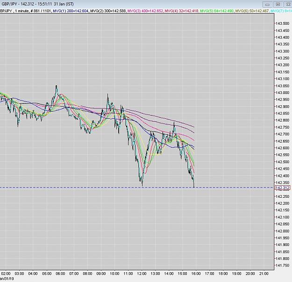
Task: Click the 18:00 time axis label
Action: click(x=223, y=274)
